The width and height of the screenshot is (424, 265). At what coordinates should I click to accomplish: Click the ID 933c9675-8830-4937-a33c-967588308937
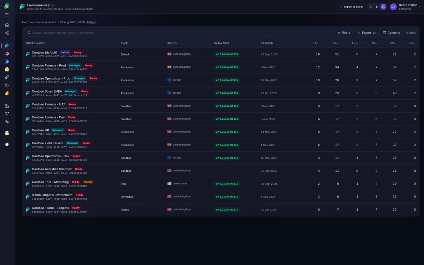click(x=59, y=57)
